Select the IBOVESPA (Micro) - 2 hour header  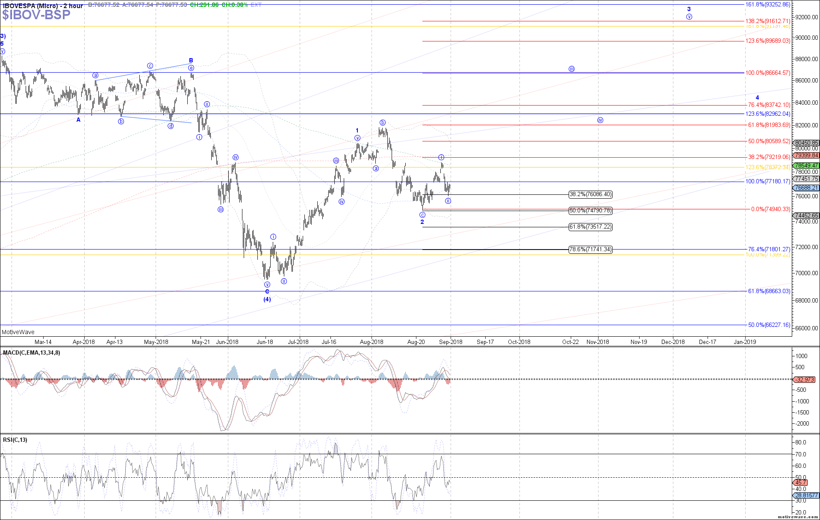pyautogui.click(x=43, y=6)
